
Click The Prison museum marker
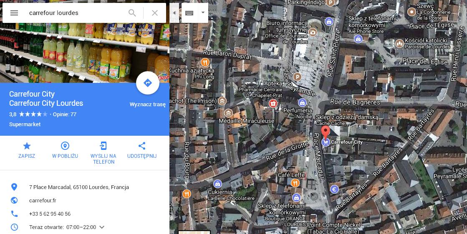222,101
